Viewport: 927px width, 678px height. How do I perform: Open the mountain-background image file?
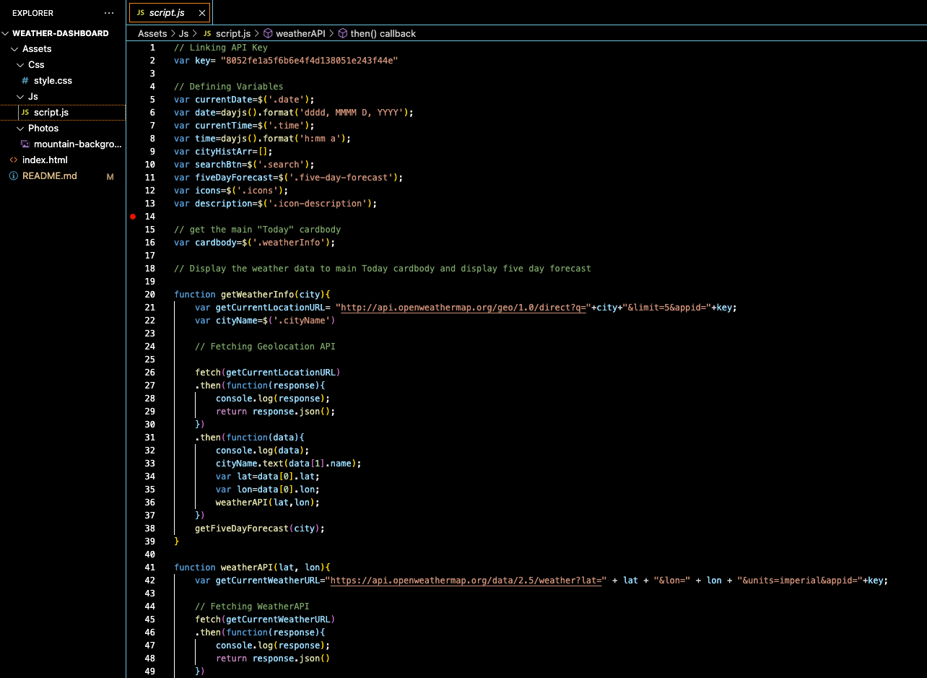78,144
